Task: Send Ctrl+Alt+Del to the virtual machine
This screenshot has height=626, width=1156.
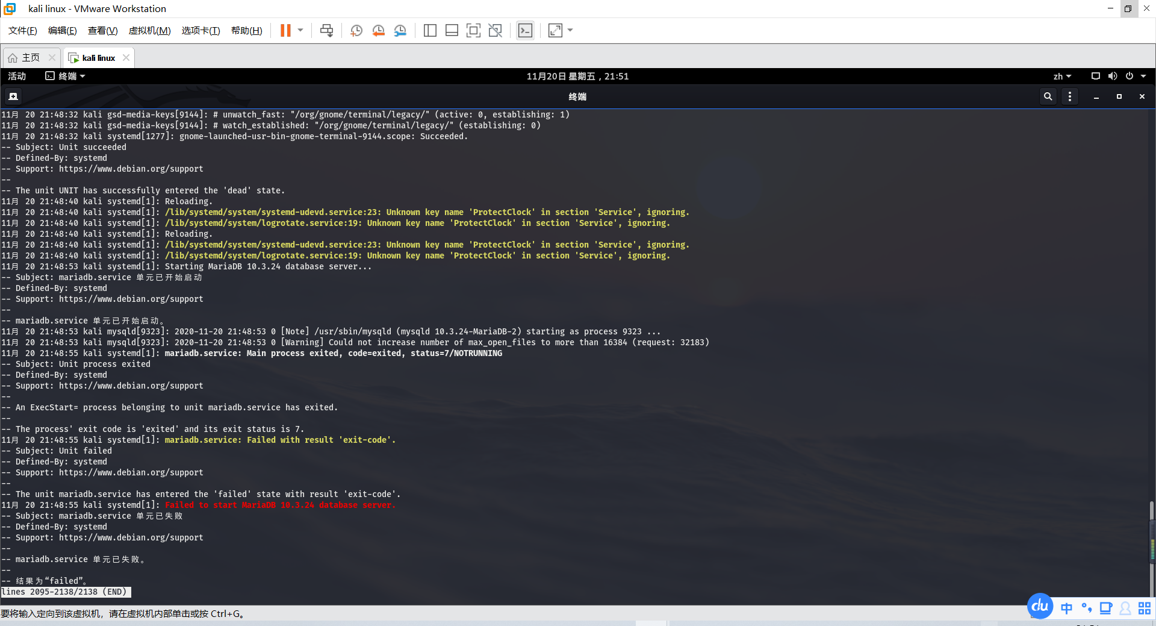Action: coord(326,30)
